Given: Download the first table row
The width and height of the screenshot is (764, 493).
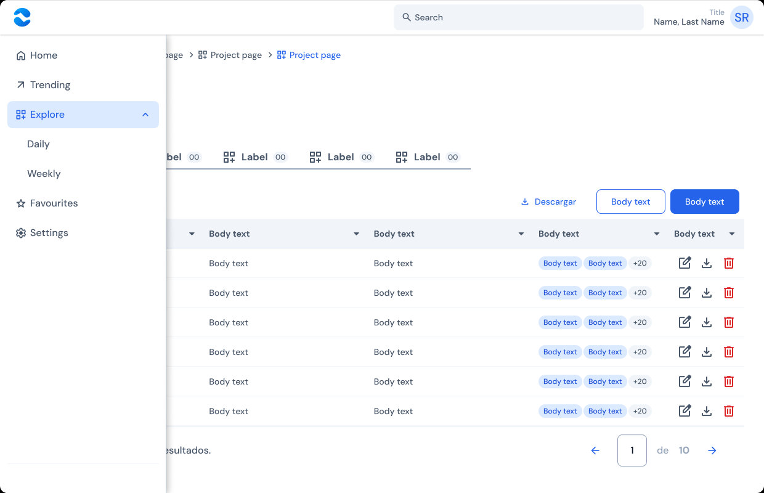Looking at the screenshot, I should tap(707, 263).
